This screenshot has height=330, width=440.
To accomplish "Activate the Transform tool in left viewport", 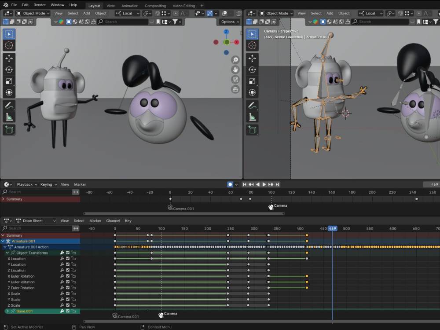I will point(9,92).
